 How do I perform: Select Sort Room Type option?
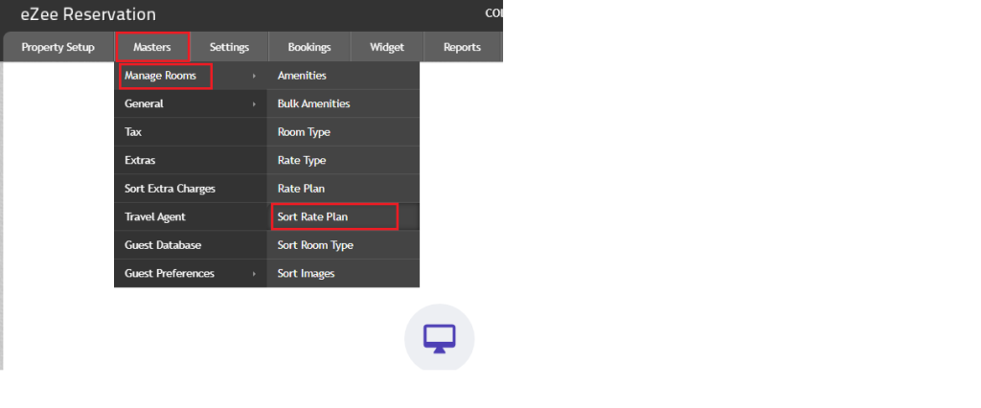[x=343, y=245]
